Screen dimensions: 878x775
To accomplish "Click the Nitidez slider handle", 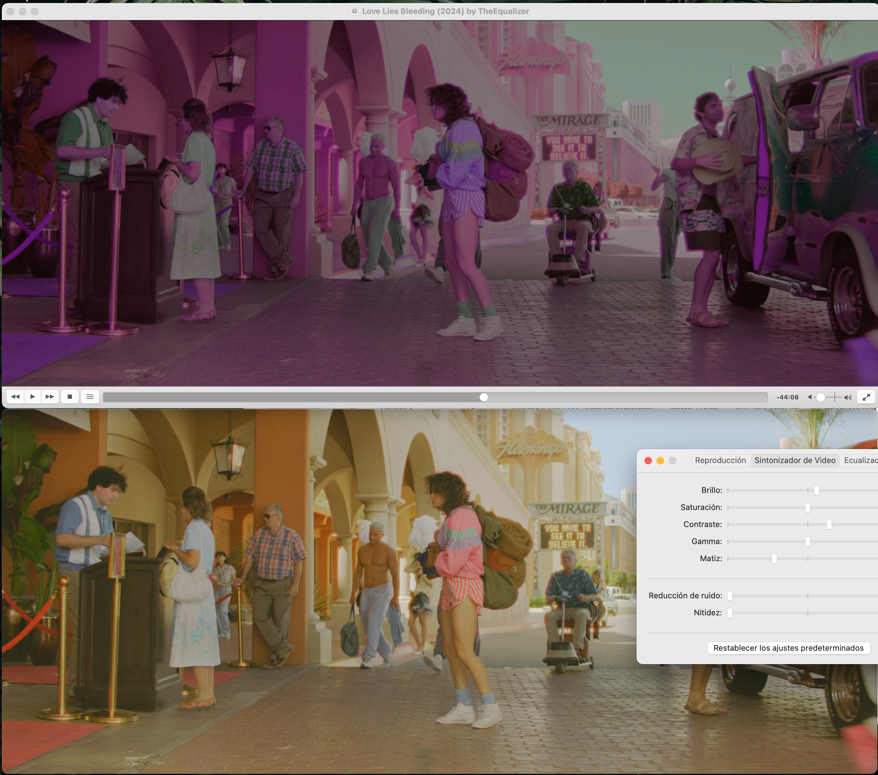I will [730, 613].
